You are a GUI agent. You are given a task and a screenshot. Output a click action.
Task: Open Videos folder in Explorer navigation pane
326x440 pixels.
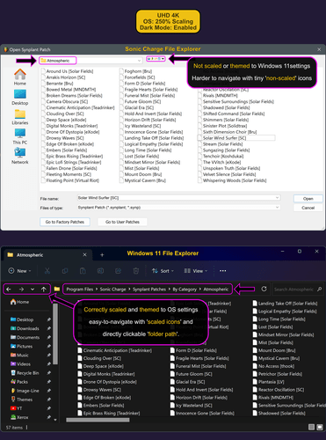pos(20,364)
